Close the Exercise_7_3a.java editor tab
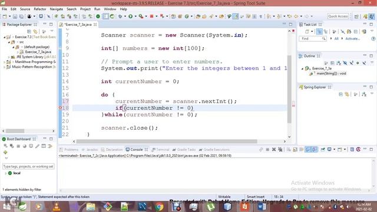Image resolution: width=377 pixels, height=212 pixels. pos(95,25)
